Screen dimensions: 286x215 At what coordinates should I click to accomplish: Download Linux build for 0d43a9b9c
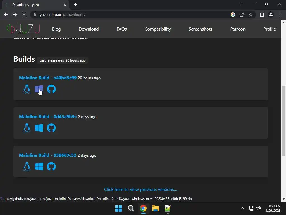[x=27, y=128]
